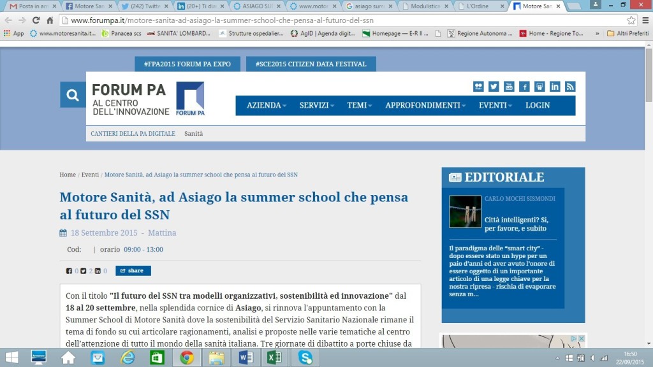Switch to the L'Ordine tab
Viewport: 653px width, 367px height.
pos(480,6)
